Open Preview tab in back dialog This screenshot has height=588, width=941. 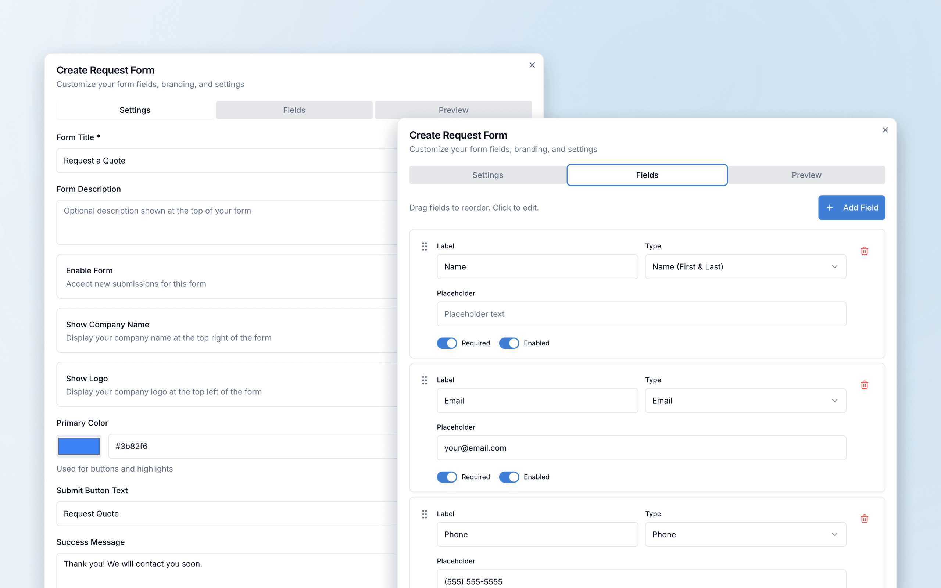[x=453, y=110]
